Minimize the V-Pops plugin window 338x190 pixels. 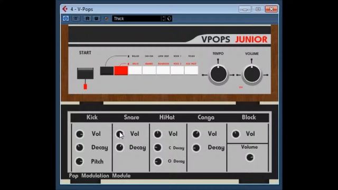pyautogui.click(x=245, y=9)
